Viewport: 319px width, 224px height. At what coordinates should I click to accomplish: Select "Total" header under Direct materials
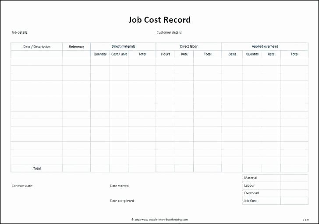(142, 54)
